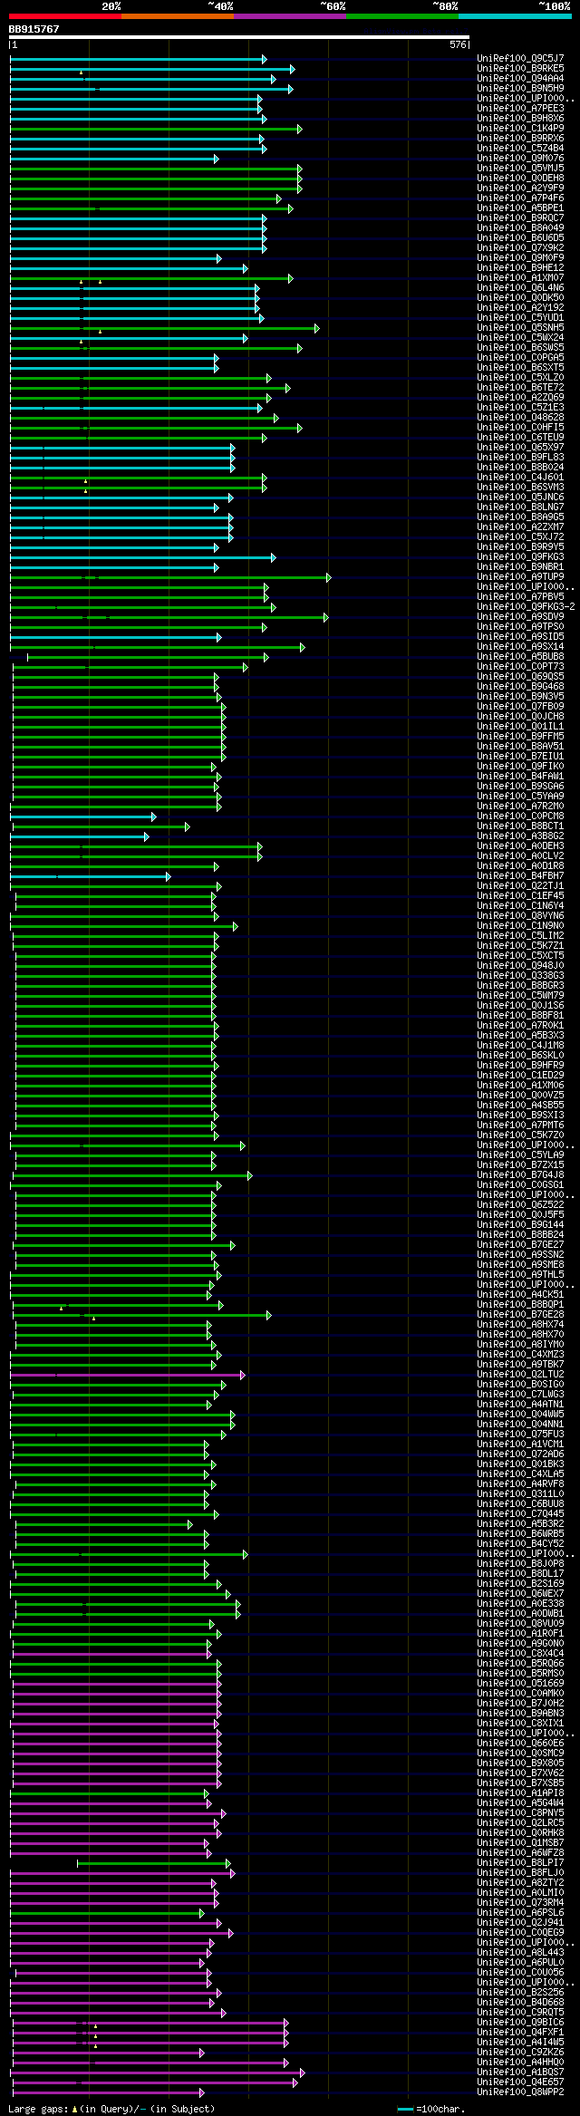Viewport: 580px width, 2116px height.
Task: Click the UniRef100_Q5SNH5 label
Action: point(520,328)
